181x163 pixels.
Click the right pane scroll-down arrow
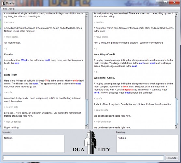pos(176,127)
